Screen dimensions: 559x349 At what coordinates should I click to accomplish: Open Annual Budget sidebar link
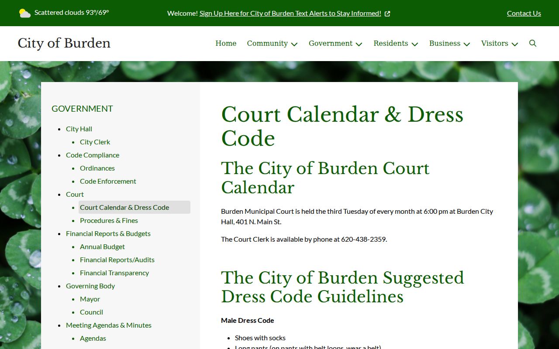point(102,246)
